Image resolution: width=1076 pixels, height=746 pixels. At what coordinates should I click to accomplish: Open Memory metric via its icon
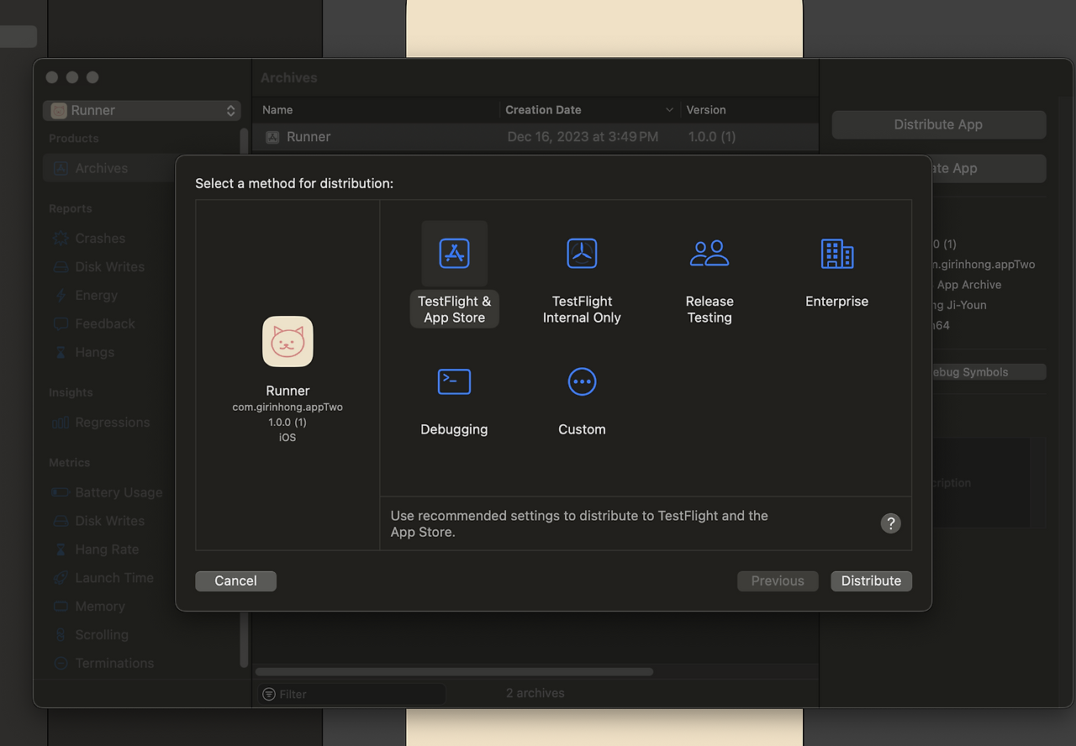61,607
